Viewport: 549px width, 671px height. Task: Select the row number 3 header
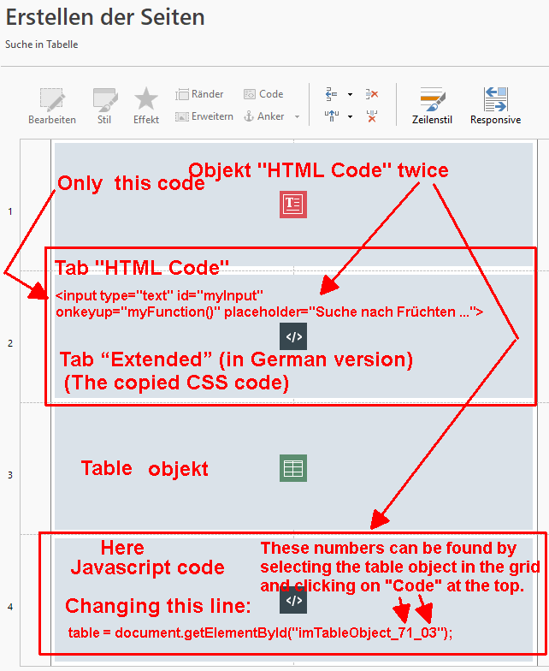coord(9,475)
